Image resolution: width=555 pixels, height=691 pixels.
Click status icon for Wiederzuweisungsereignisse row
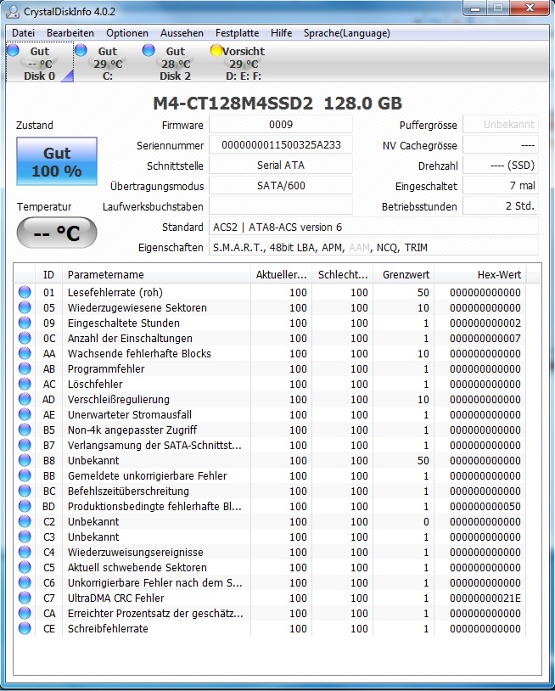[x=25, y=552]
